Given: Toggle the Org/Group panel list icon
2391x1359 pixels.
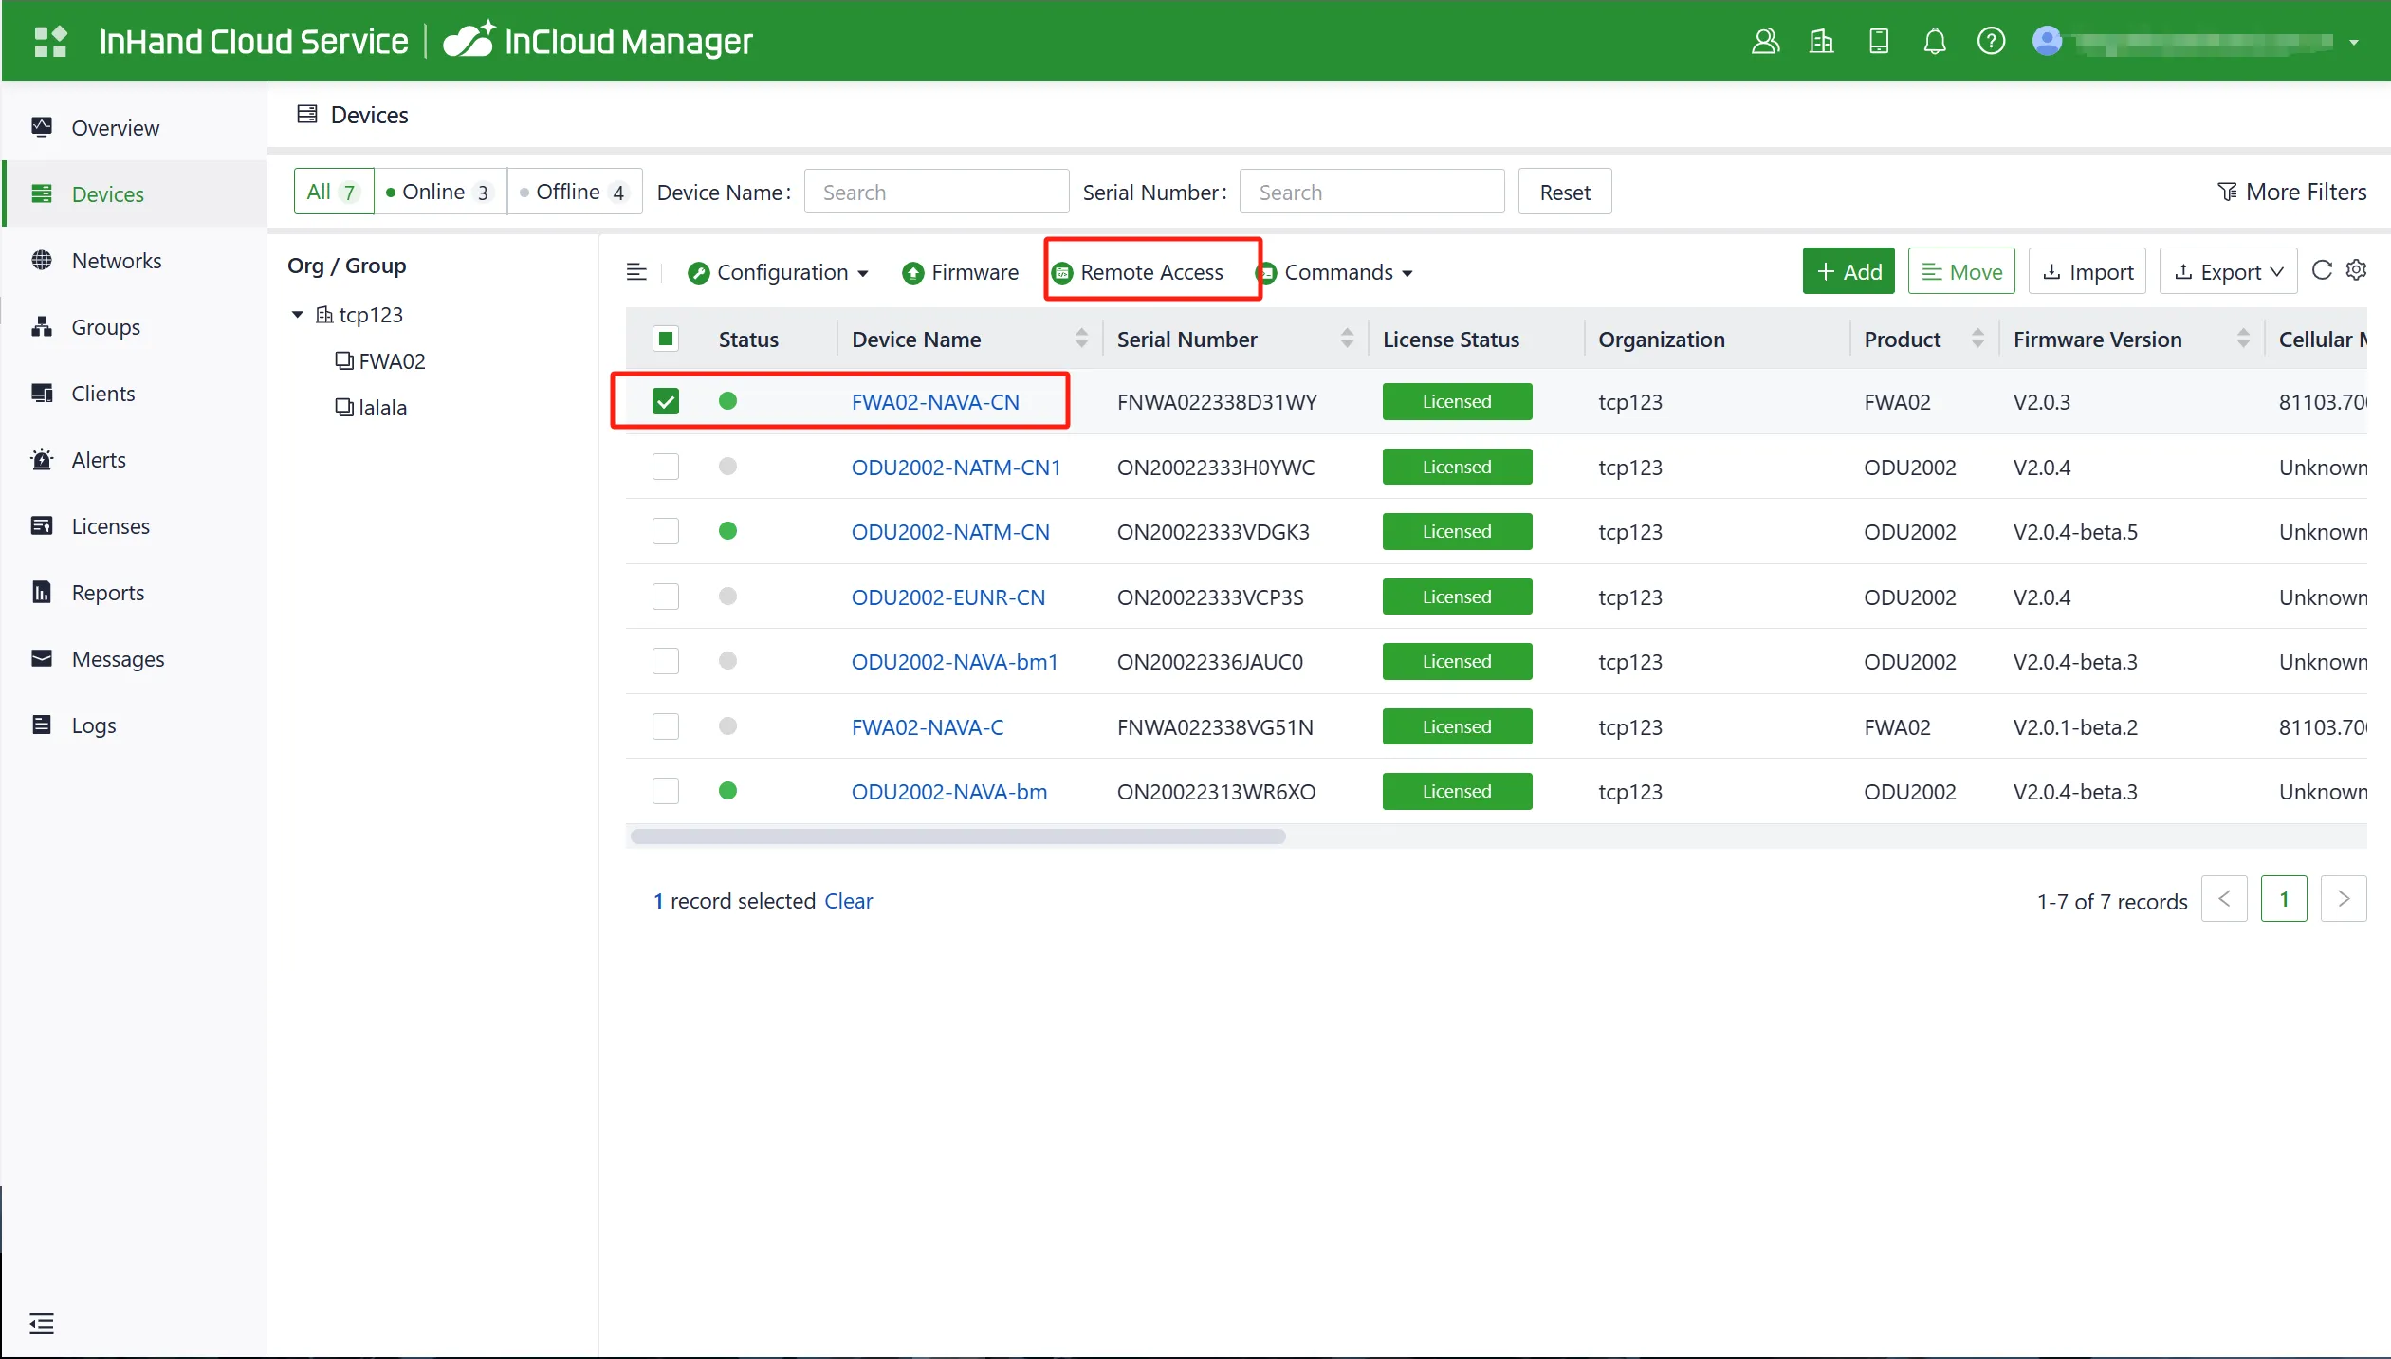Looking at the screenshot, I should pyautogui.click(x=636, y=272).
